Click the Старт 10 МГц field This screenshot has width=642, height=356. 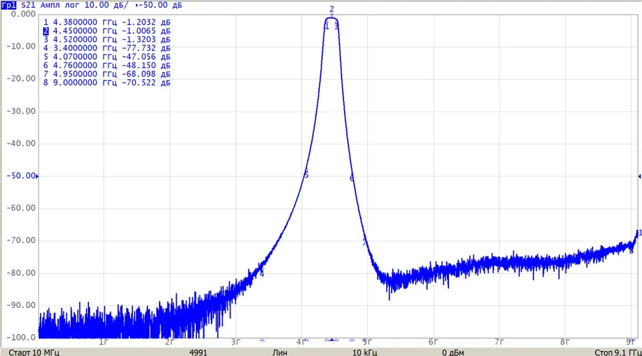(x=34, y=353)
